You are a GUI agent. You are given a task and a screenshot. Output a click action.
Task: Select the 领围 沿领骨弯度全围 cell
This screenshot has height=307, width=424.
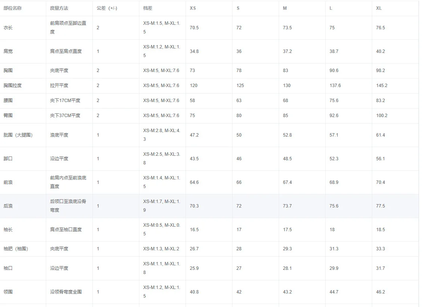66,292
